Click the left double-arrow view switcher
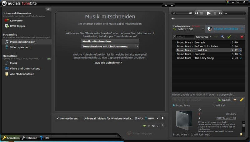This screenshot has width=250, height=142. pyautogui.click(x=166, y=5)
